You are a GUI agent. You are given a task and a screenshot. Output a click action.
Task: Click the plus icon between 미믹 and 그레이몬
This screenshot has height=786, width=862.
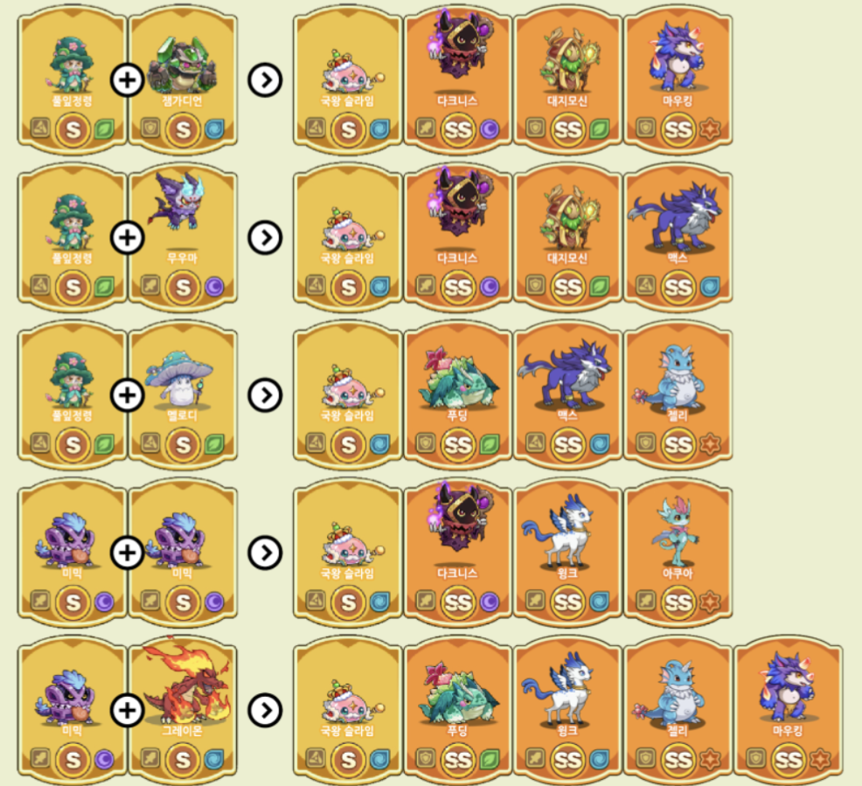coord(127,710)
